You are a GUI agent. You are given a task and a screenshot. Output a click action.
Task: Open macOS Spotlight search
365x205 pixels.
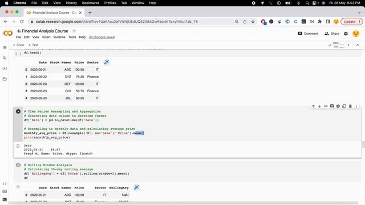tap(307, 3)
